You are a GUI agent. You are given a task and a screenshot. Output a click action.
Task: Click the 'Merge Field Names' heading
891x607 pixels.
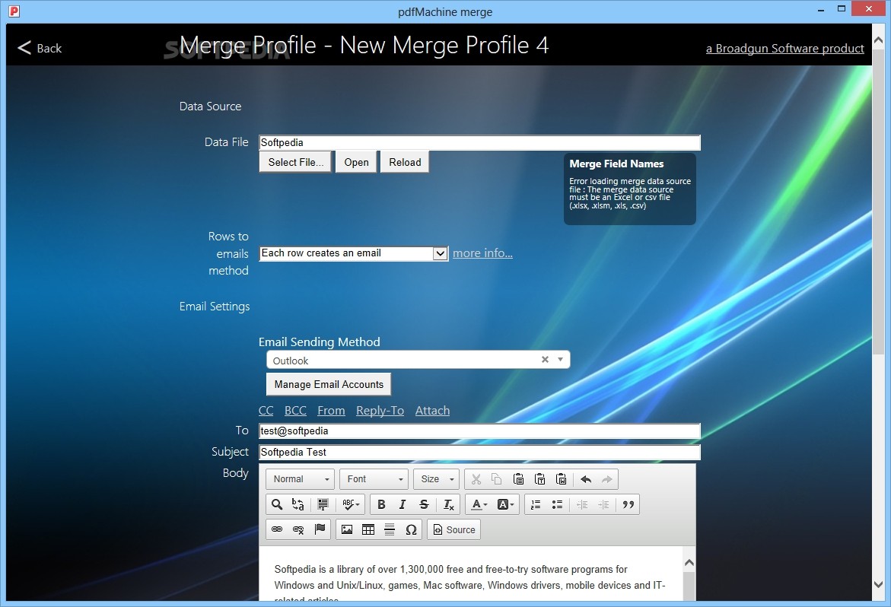[616, 164]
